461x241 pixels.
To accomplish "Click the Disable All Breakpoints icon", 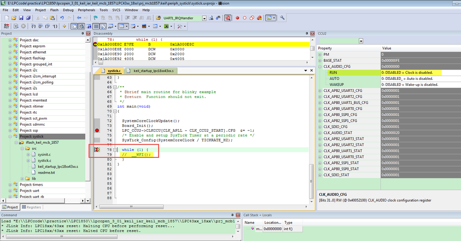I will coord(252,18).
